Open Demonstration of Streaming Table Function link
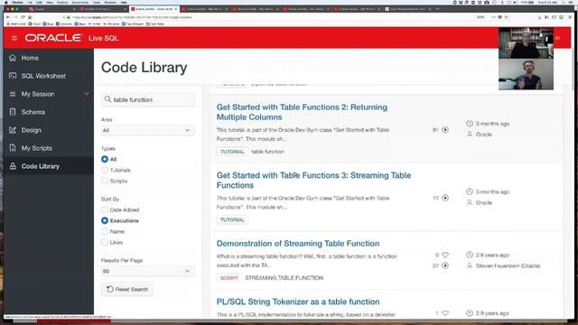This screenshot has height=325, width=578. tap(298, 244)
